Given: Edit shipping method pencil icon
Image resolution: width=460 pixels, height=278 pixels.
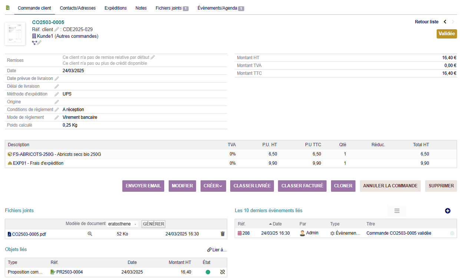Looking at the screenshot, I should click(x=57, y=94).
